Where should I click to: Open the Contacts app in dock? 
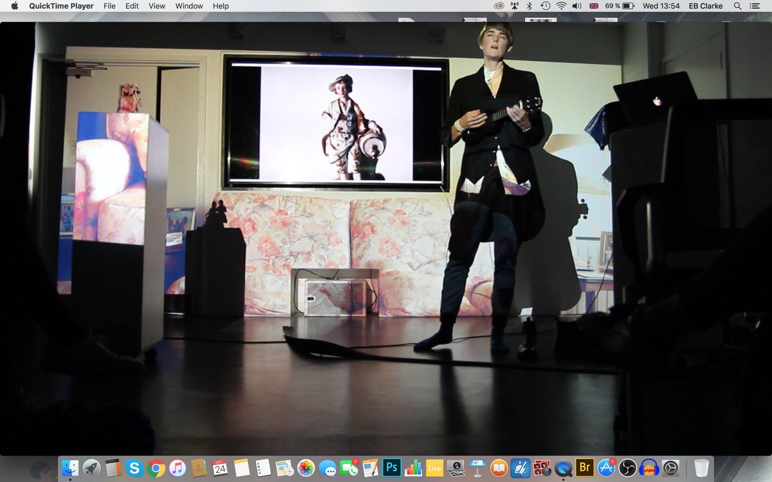pos(199,468)
